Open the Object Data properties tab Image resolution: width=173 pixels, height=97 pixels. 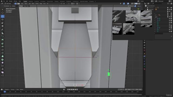tap(144, 67)
